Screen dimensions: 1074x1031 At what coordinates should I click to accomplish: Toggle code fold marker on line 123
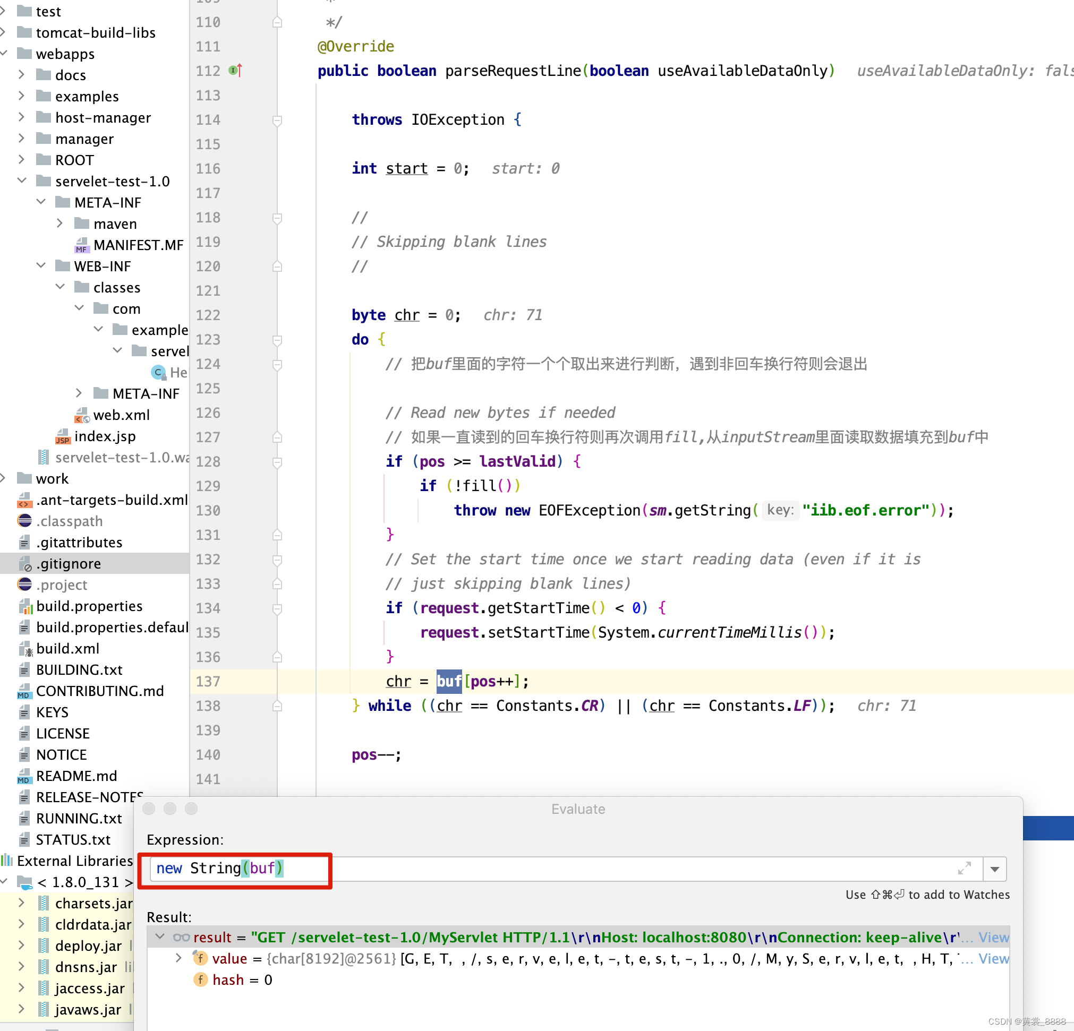click(x=277, y=340)
